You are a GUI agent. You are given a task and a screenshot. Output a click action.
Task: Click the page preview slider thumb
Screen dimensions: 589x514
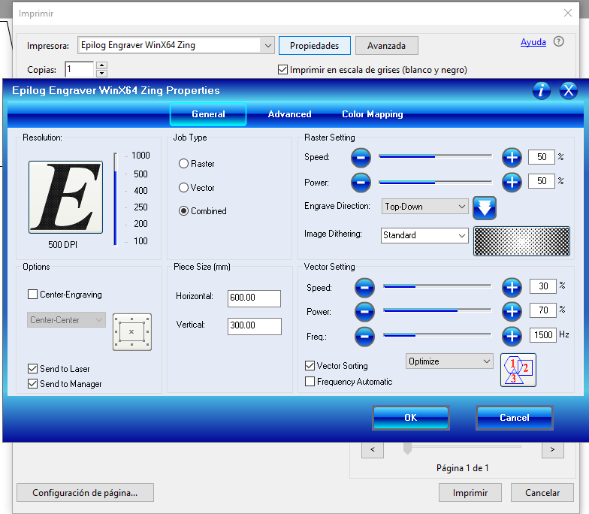(407, 448)
